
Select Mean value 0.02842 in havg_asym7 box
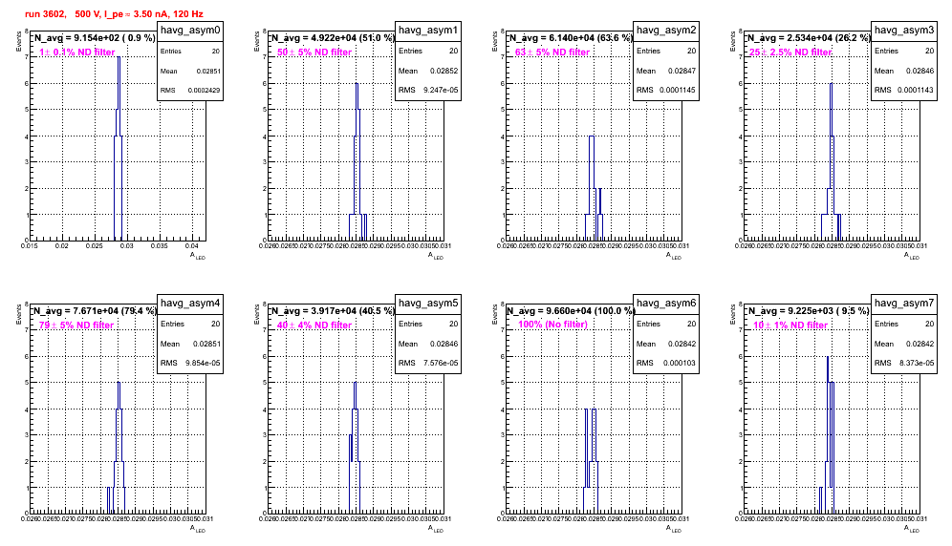(920, 344)
